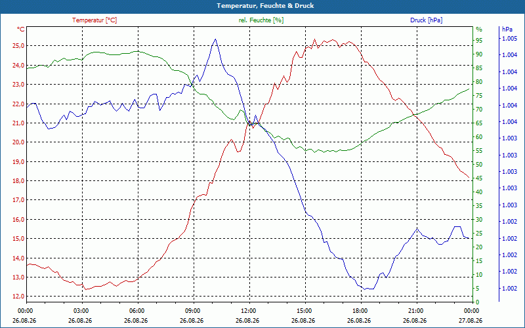Click the '15,0' temperature axis tick

18,239
